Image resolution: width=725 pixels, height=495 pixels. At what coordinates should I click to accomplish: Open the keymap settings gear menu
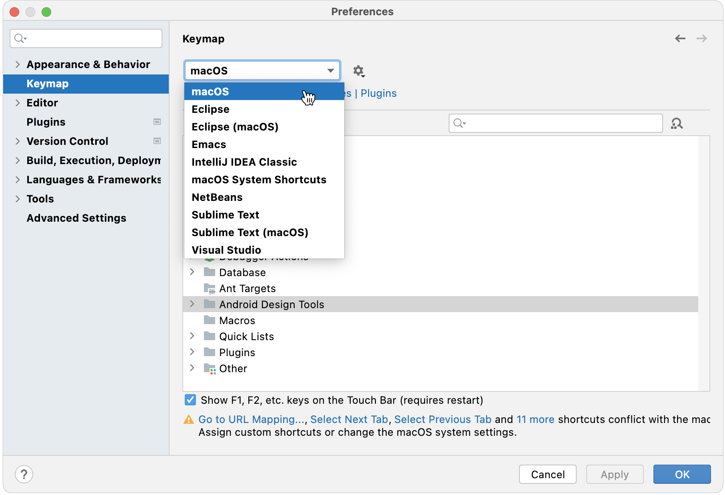[359, 70]
